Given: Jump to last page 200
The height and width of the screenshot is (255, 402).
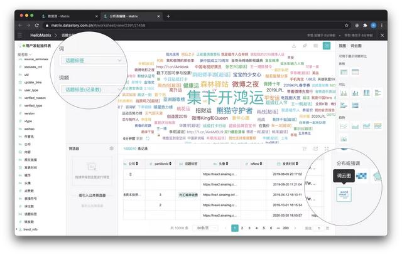Looking at the screenshot, I should click(286, 228).
